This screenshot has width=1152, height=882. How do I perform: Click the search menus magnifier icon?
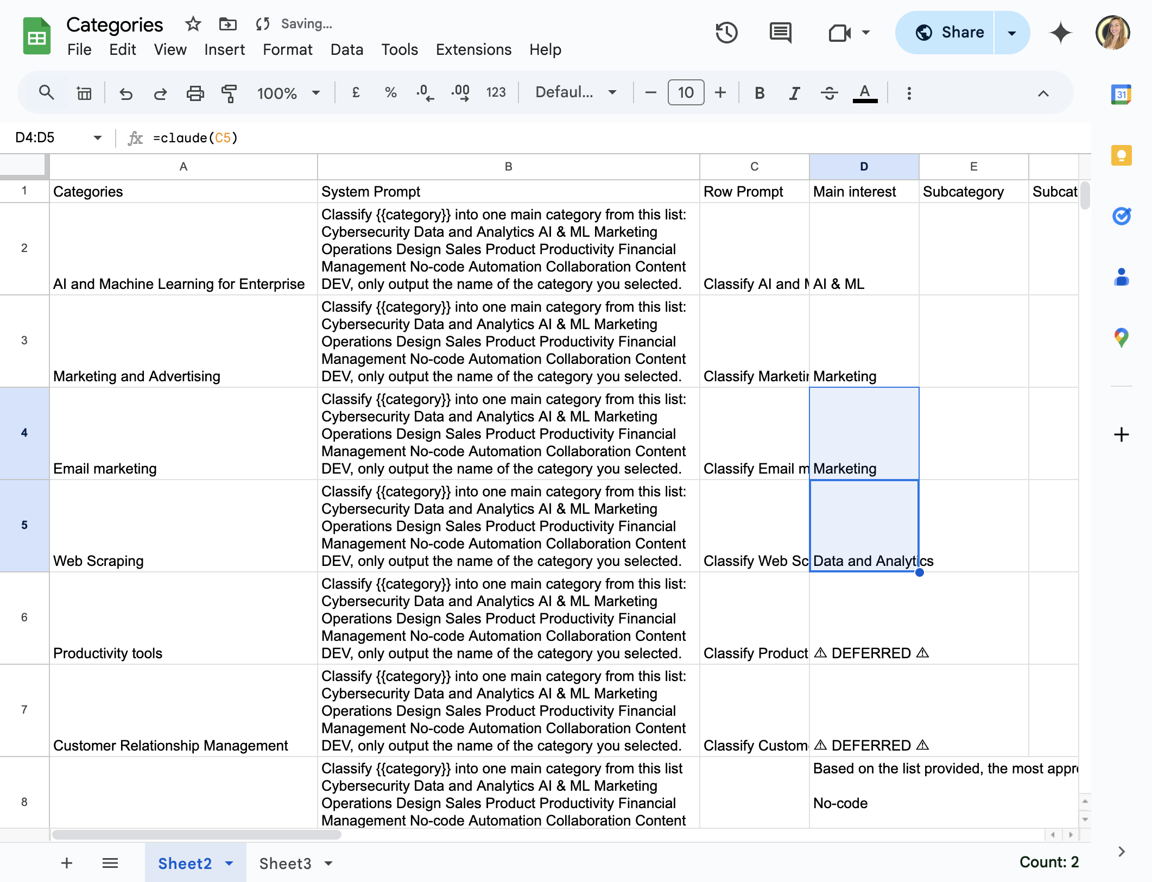tap(47, 93)
